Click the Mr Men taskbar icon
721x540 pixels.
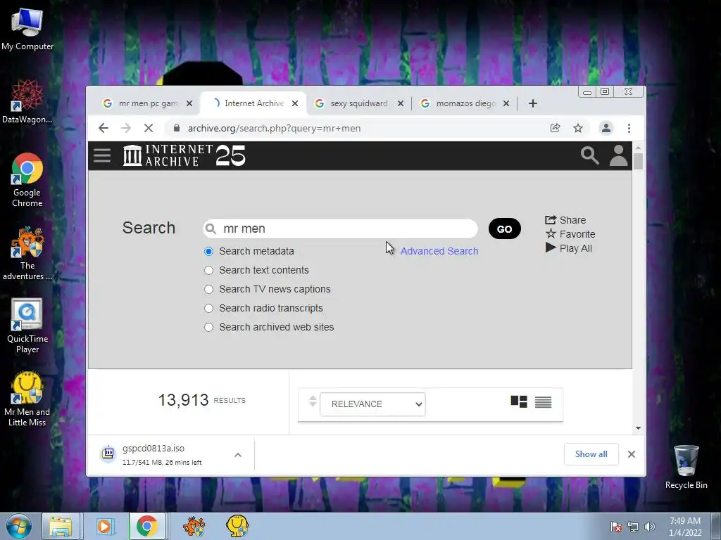(237, 526)
